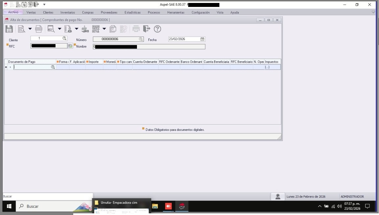Screen dimensions: 379x215
Task: Click the printer icon in the toolbar
Action: [x=136, y=29]
